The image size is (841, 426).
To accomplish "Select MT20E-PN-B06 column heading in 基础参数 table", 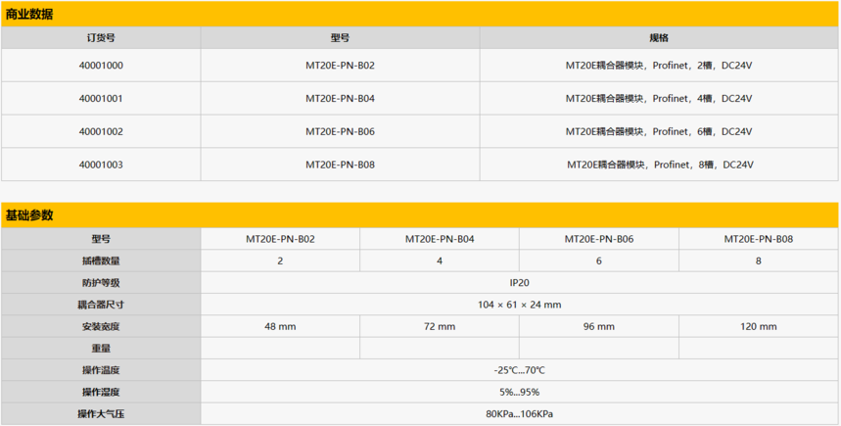I will pos(599,239).
